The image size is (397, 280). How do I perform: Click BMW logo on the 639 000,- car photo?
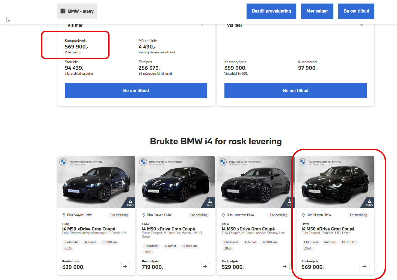coord(63,162)
